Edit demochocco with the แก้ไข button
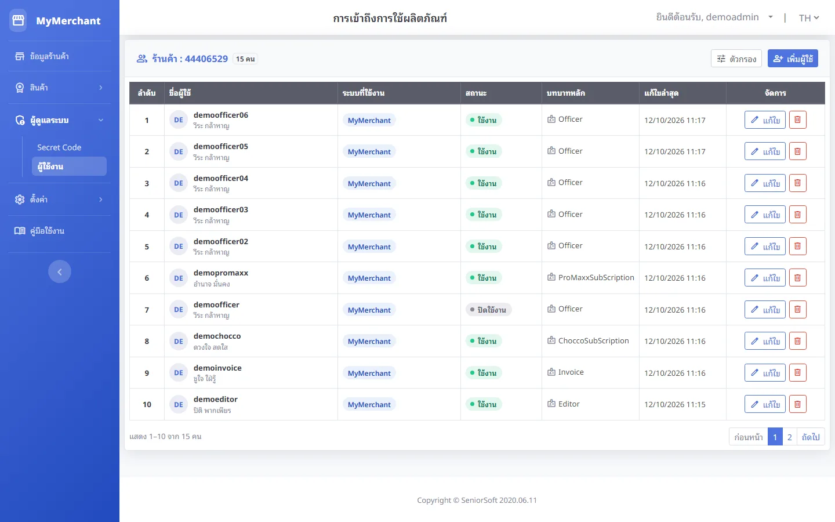 pyautogui.click(x=765, y=341)
